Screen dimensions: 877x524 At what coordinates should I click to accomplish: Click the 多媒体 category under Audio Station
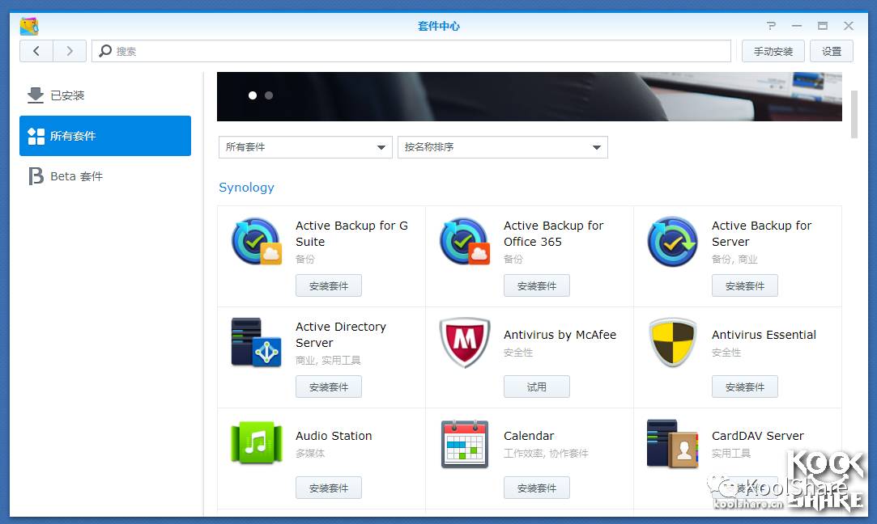310,453
